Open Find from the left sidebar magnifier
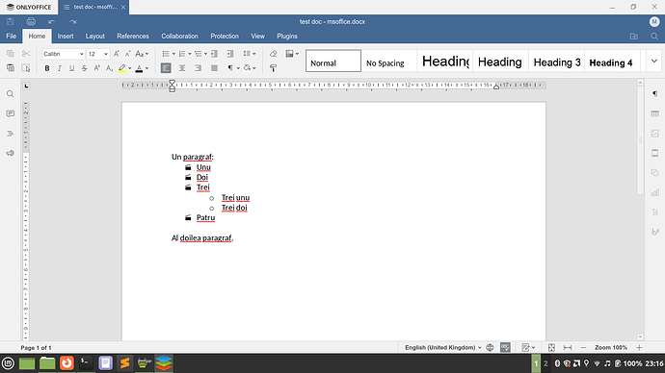 pos(11,94)
